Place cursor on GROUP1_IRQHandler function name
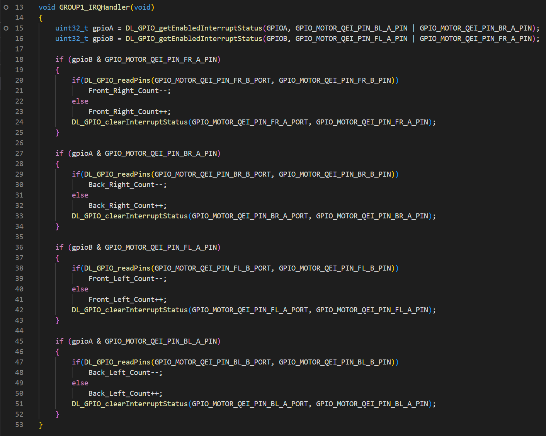The width and height of the screenshot is (546, 436). tap(95, 7)
